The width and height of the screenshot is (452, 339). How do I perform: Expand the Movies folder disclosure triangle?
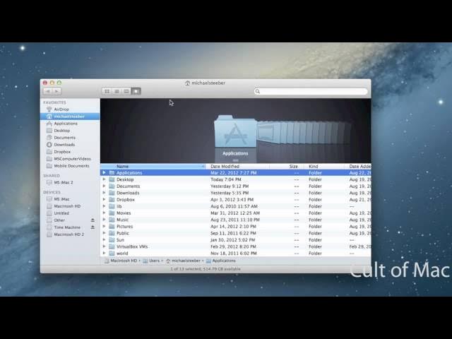[104, 213]
